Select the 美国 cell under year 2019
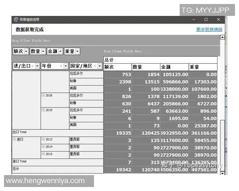This screenshot has height=191, width=239. (x=86, y=126)
